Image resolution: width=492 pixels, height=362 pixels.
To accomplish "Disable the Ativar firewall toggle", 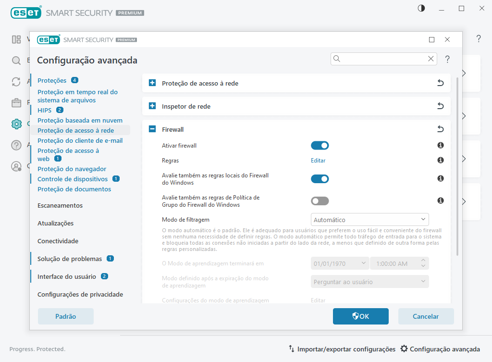I will 320,145.
